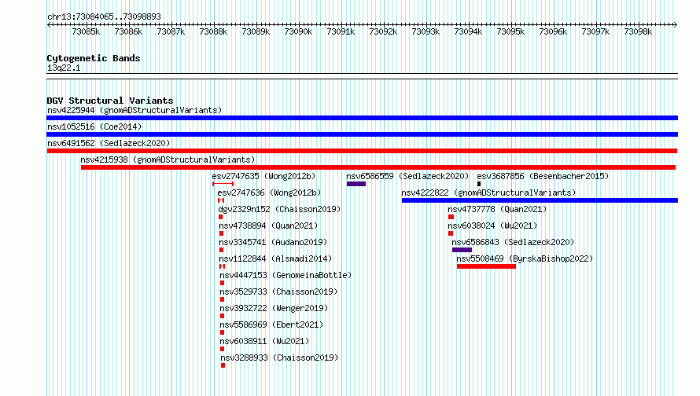700x396 pixels.
Task: Open the dgv2329n152 (Chaisson2019) label
Action: point(279,209)
